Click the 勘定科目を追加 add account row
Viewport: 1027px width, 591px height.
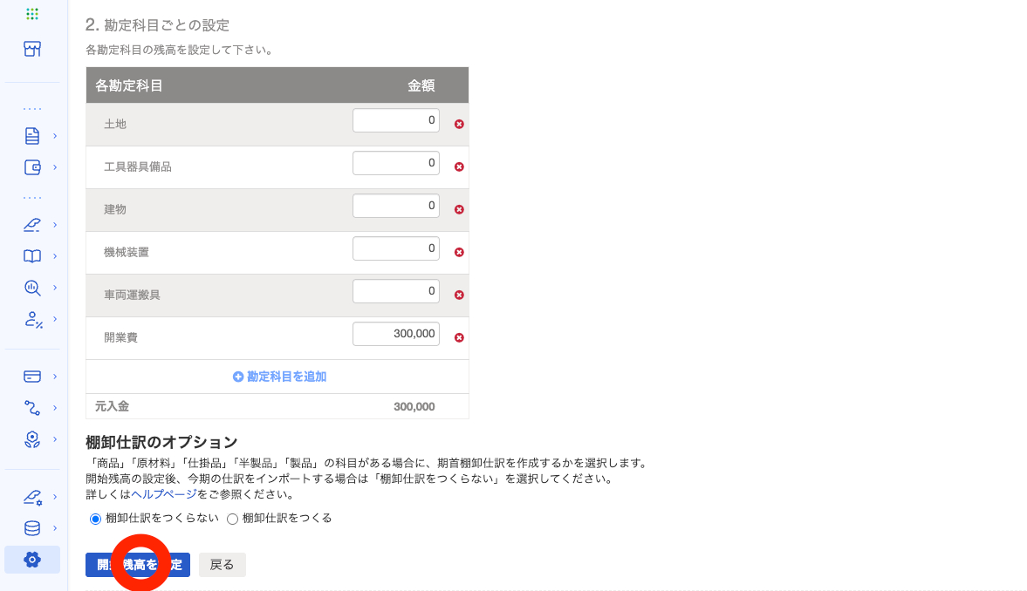277,377
